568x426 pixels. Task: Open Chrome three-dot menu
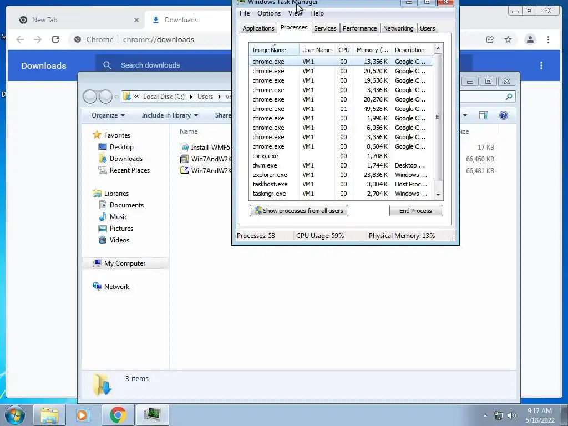point(549,39)
